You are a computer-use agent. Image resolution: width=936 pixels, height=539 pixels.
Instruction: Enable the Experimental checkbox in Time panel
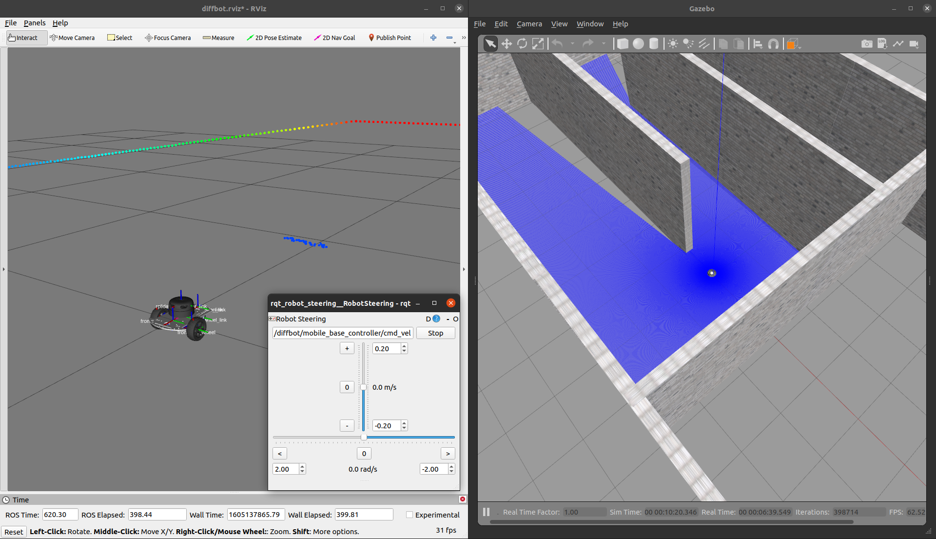409,515
